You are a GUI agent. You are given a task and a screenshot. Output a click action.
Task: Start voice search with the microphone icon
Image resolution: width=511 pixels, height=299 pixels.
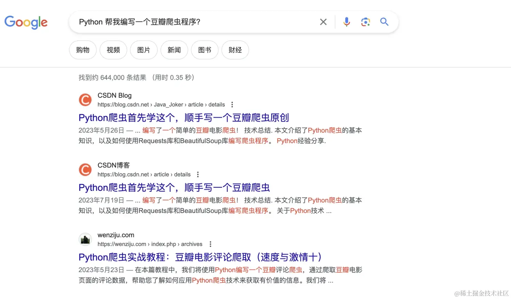346,22
